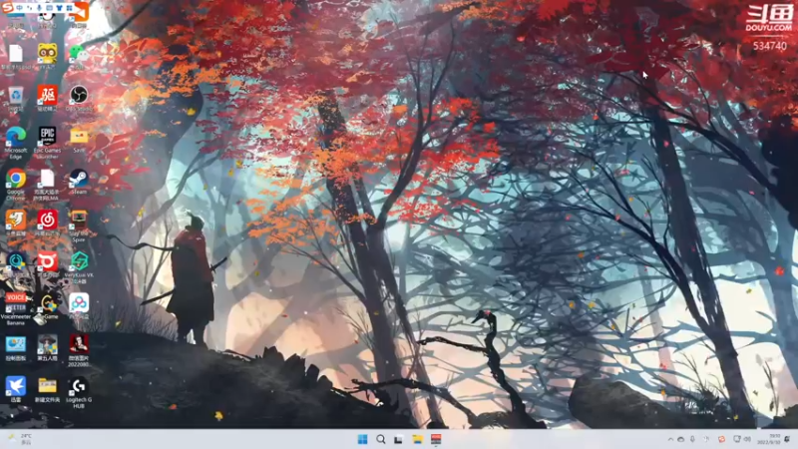This screenshot has width=798, height=449.
Task: Open taskbar Search
Action: coord(381,439)
